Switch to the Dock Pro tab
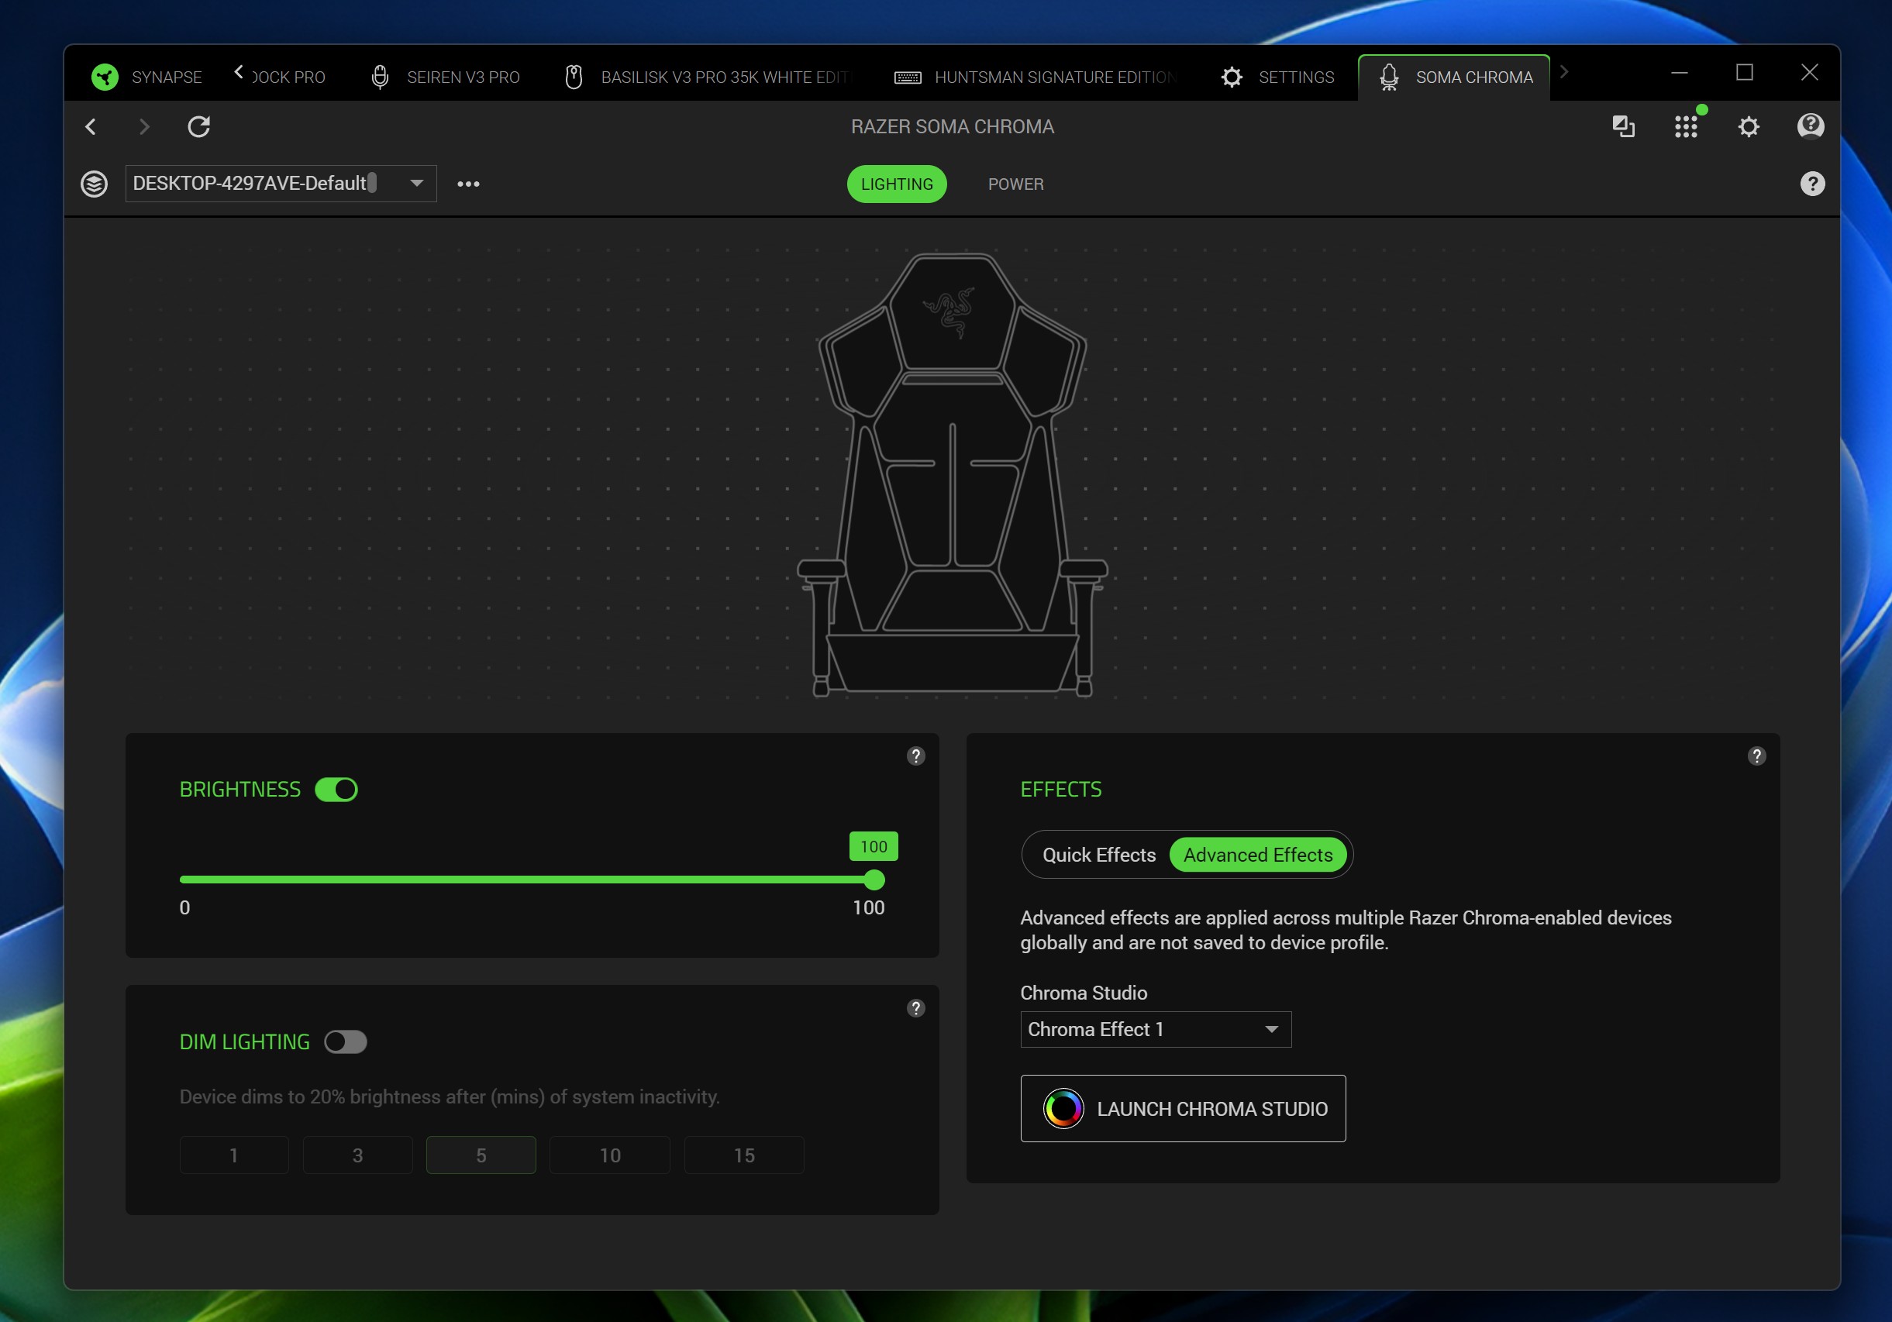Screen dimensions: 1892x1322 tap(288, 77)
